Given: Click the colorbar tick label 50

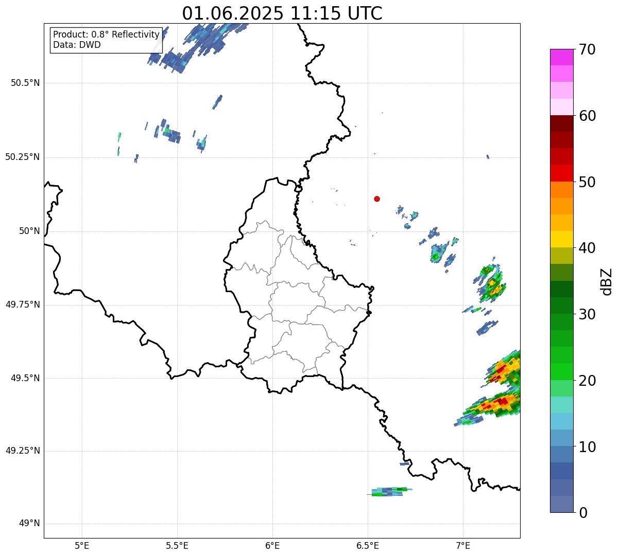Looking at the screenshot, I should point(587,182).
